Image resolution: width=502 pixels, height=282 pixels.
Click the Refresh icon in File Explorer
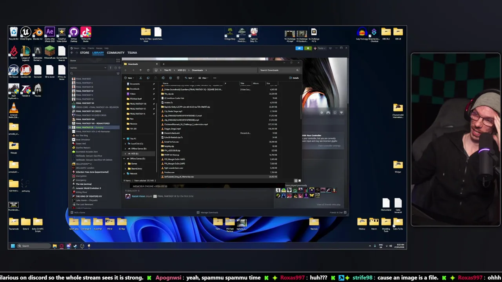[148, 70]
